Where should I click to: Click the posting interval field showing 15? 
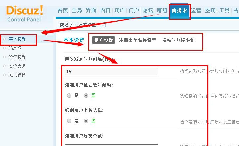tap(111, 71)
